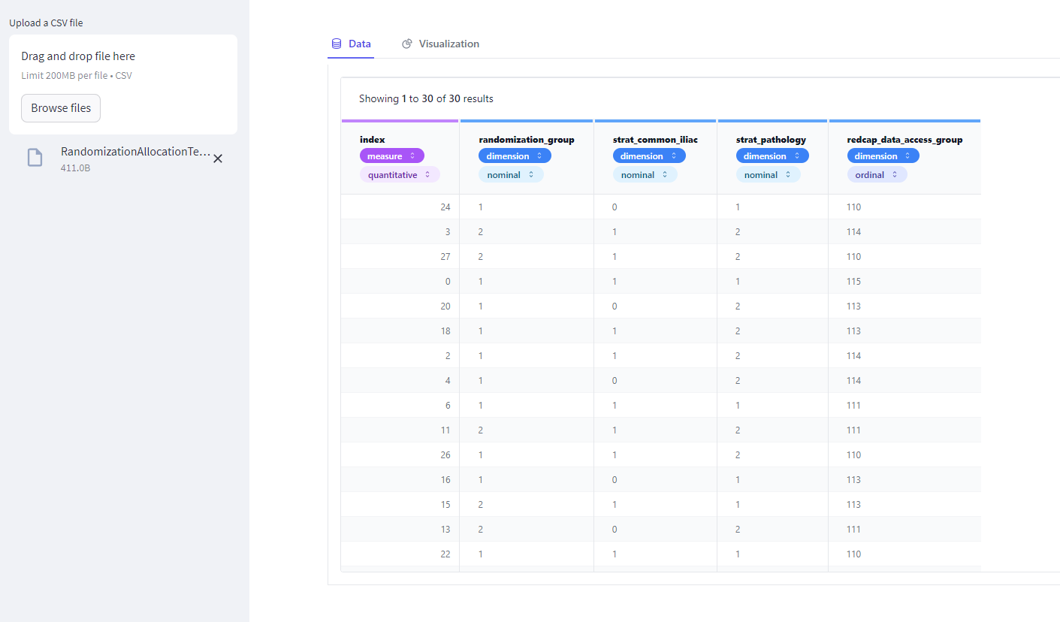1060x622 pixels.
Task: Open the nominal dropdown under strat_common_iliac
Action: pyautogui.click(x=645, y=174)
